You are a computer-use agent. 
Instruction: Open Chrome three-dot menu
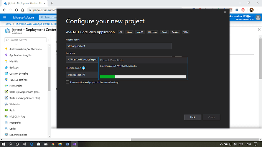click(x=258, y=10)
